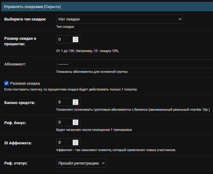
Task: Click the Реф. статус field label
Action: pyautogui.click(x=16, y=164)
